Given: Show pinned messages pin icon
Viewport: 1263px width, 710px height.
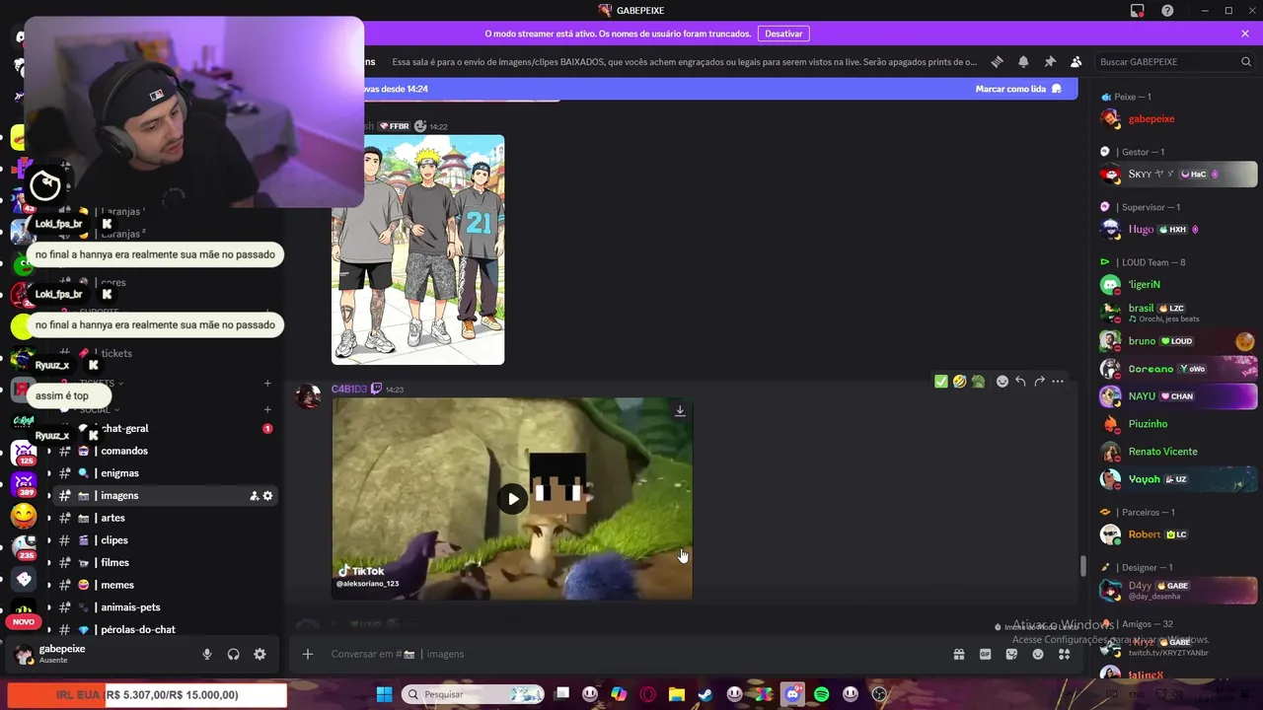Looking at the screenshot, I should pos(1050,61).
